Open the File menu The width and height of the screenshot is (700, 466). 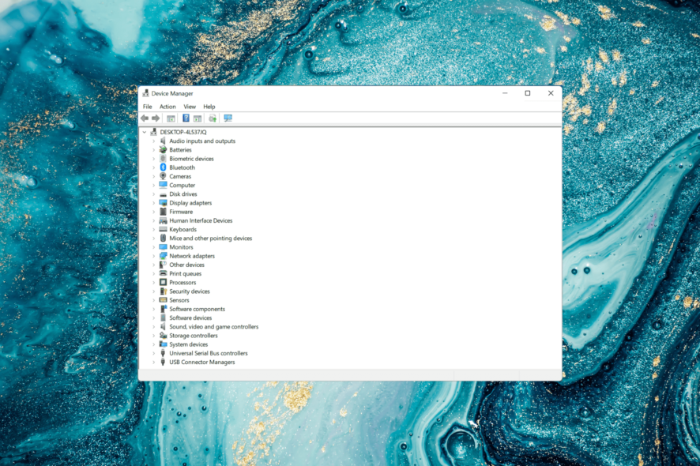point(147,106)
